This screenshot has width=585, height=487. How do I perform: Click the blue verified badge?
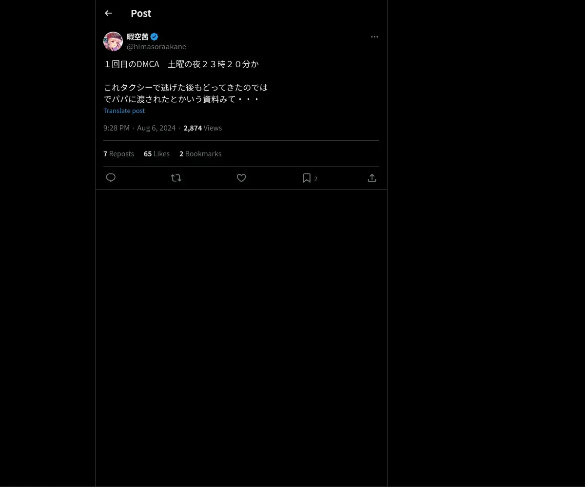click(154, 37)
